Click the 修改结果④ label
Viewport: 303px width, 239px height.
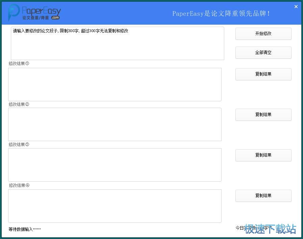[19, 186]
